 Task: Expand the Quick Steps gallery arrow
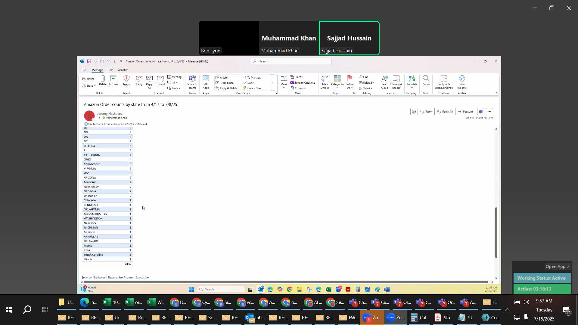[x=272, y=83]
